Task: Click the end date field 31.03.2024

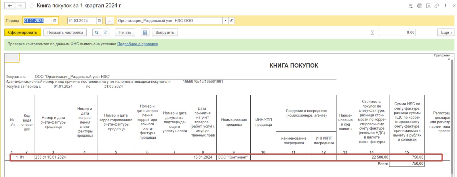Action: [82, 21]
